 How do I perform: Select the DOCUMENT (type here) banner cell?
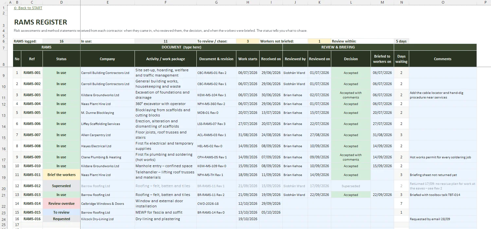pos(181,47)
